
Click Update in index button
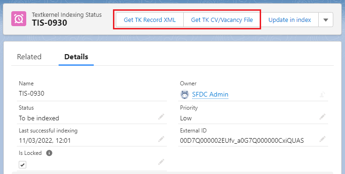pyautogui.click(x=290, y=20)
